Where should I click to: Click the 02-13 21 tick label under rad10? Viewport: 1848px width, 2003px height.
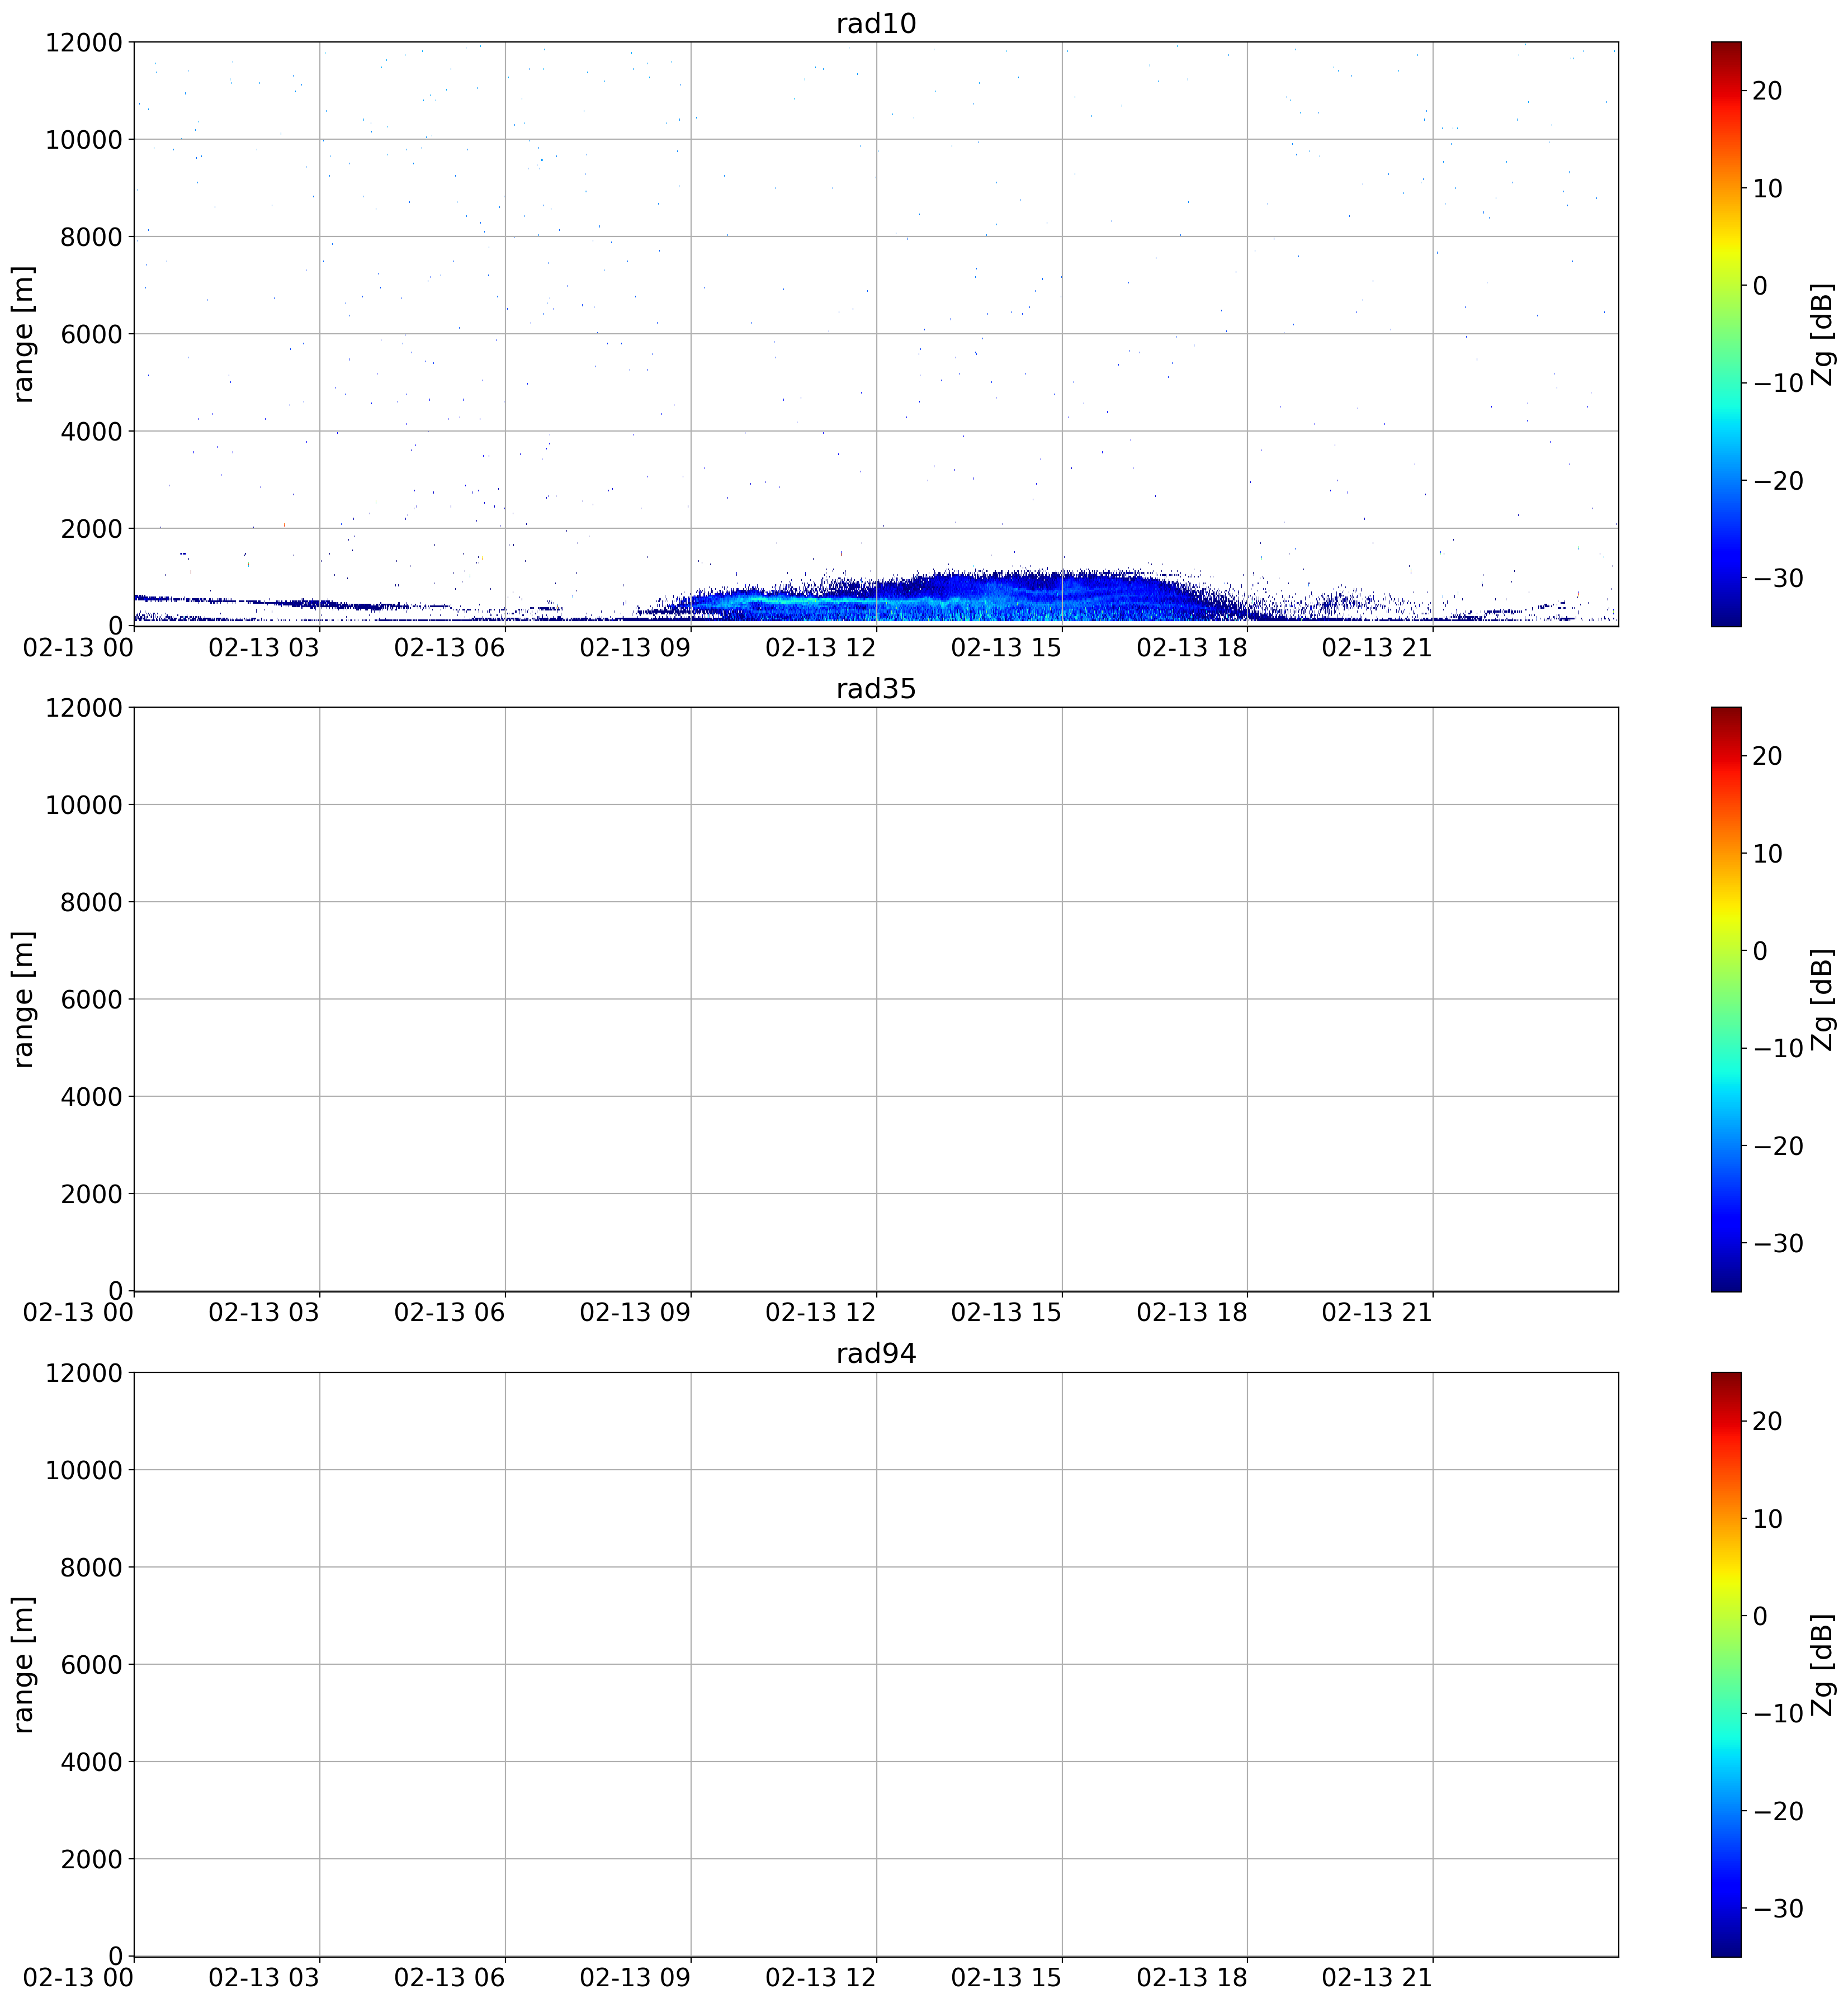(x=1378, y=648)
